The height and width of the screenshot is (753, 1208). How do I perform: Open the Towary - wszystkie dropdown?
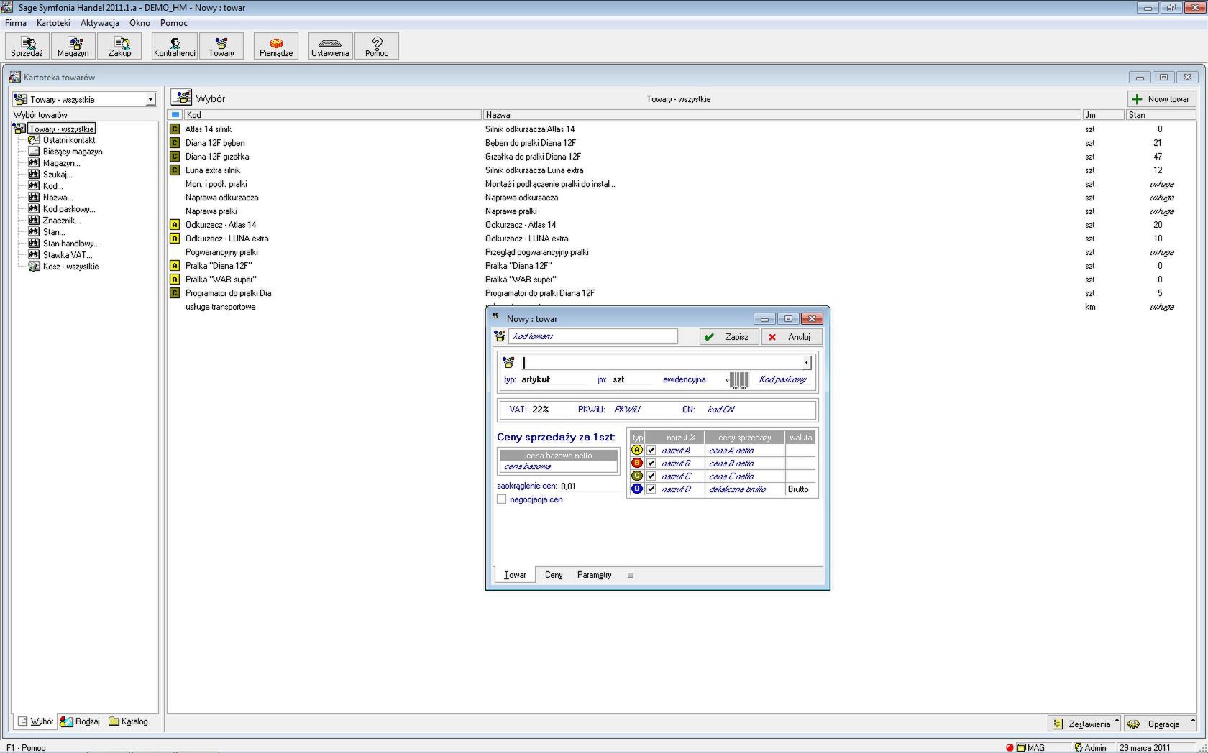pos(150,99)
